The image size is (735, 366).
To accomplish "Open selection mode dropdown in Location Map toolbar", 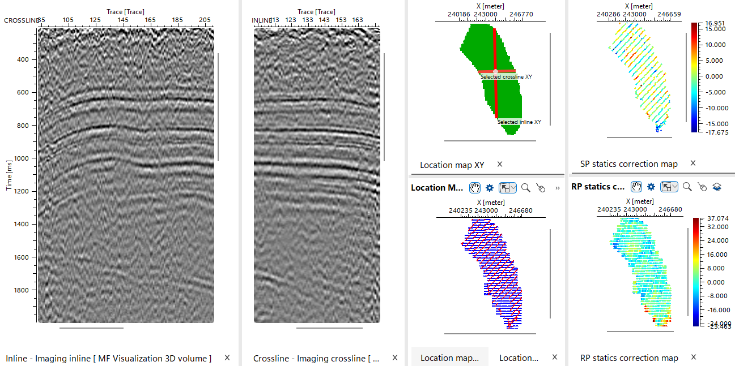I will coord(509,187).
